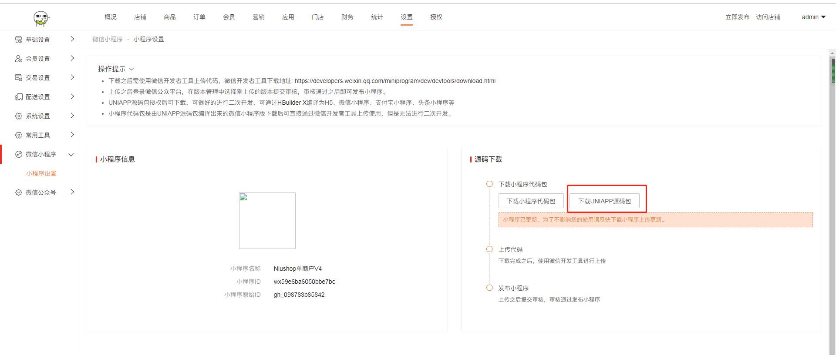This screenshot has width=836, height=355.
Task: Open the 店铺 top menu
Action: pyautogui.click(x=140, y=17)
